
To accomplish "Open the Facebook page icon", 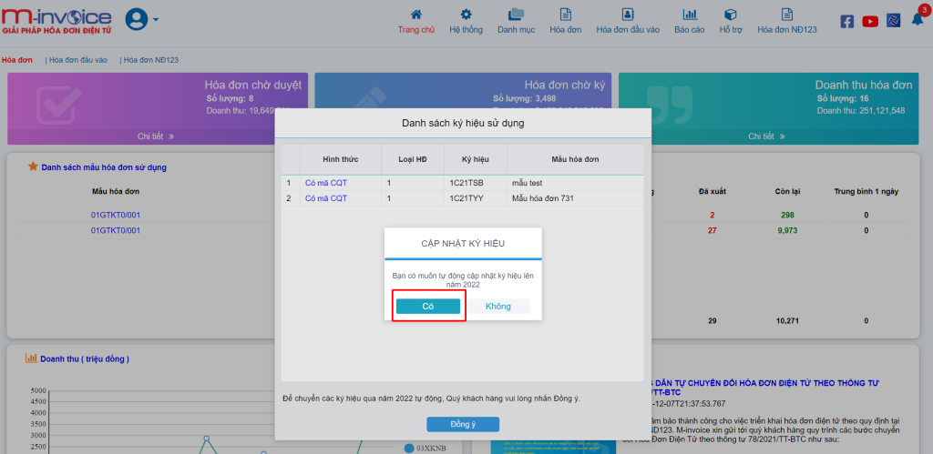I will 847,22.
